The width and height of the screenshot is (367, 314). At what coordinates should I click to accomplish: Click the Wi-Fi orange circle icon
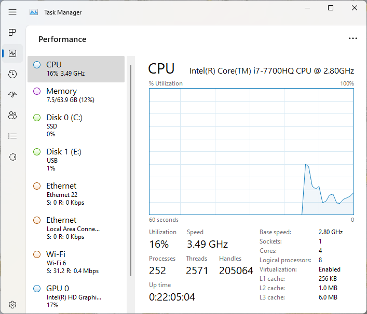pos(37,254)
